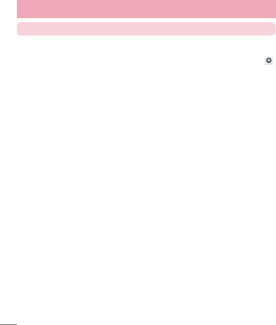276x325 pixels.
Task: Expand the gear icon options
Action: tap(269, 61)
